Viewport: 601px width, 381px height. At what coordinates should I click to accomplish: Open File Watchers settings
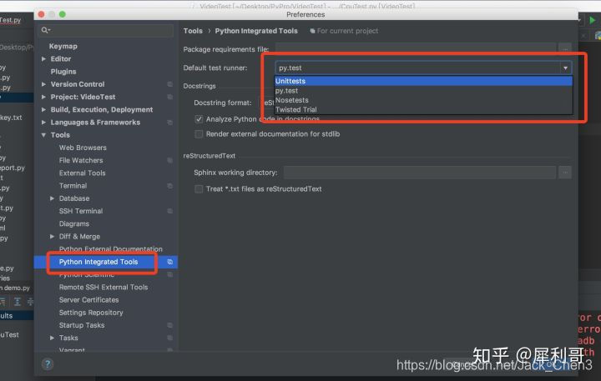(81, 160)
